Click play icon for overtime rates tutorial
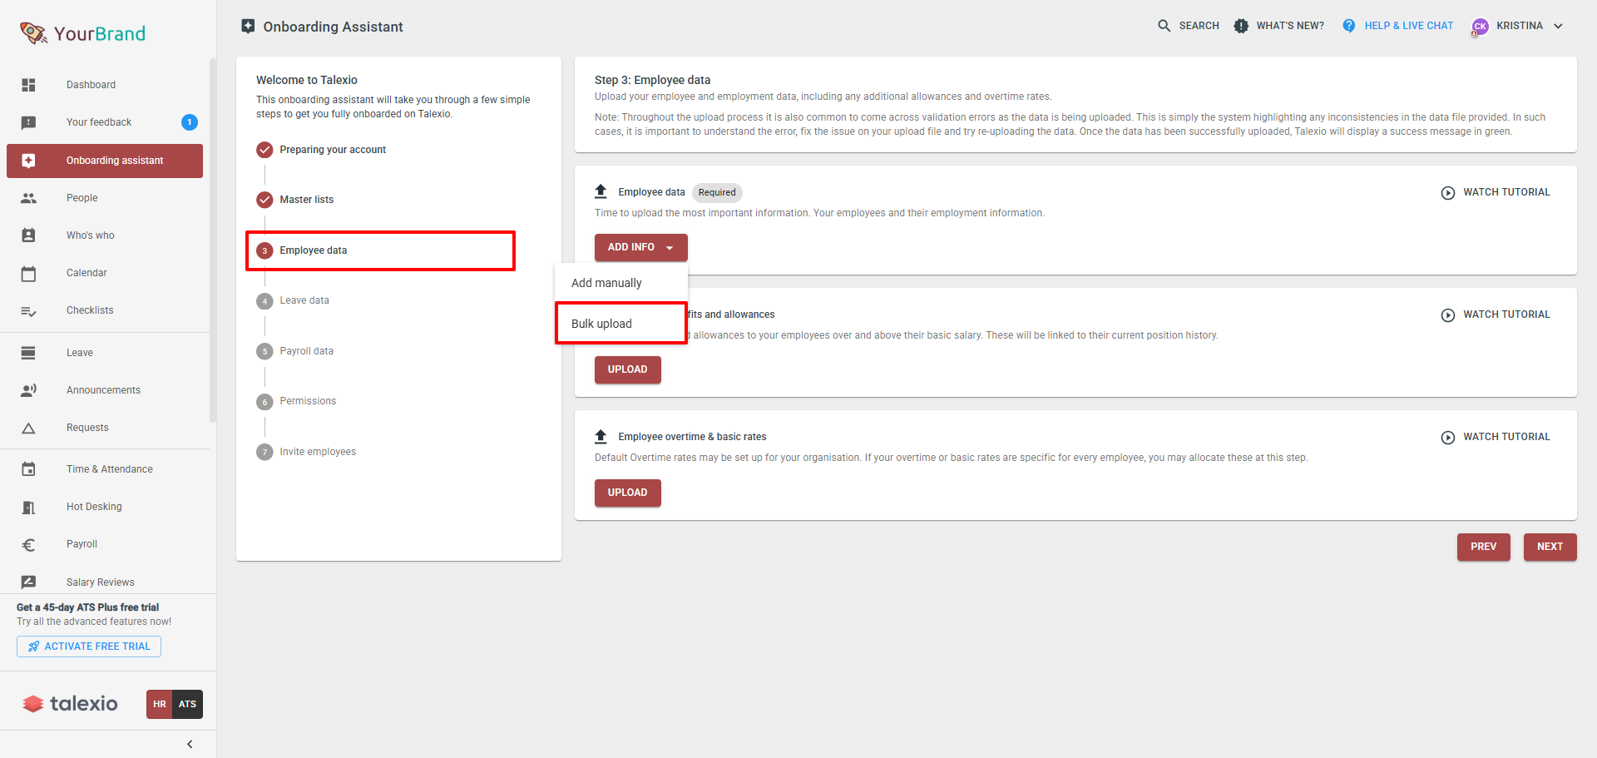The image size is (1597, 758). (1448, 437)
